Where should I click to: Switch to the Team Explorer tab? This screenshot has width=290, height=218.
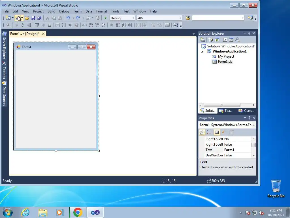(226, 111)
